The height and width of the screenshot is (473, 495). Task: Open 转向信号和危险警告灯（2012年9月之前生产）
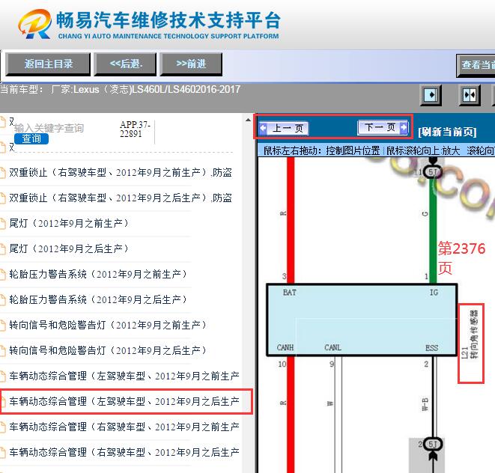click(108, 325)
